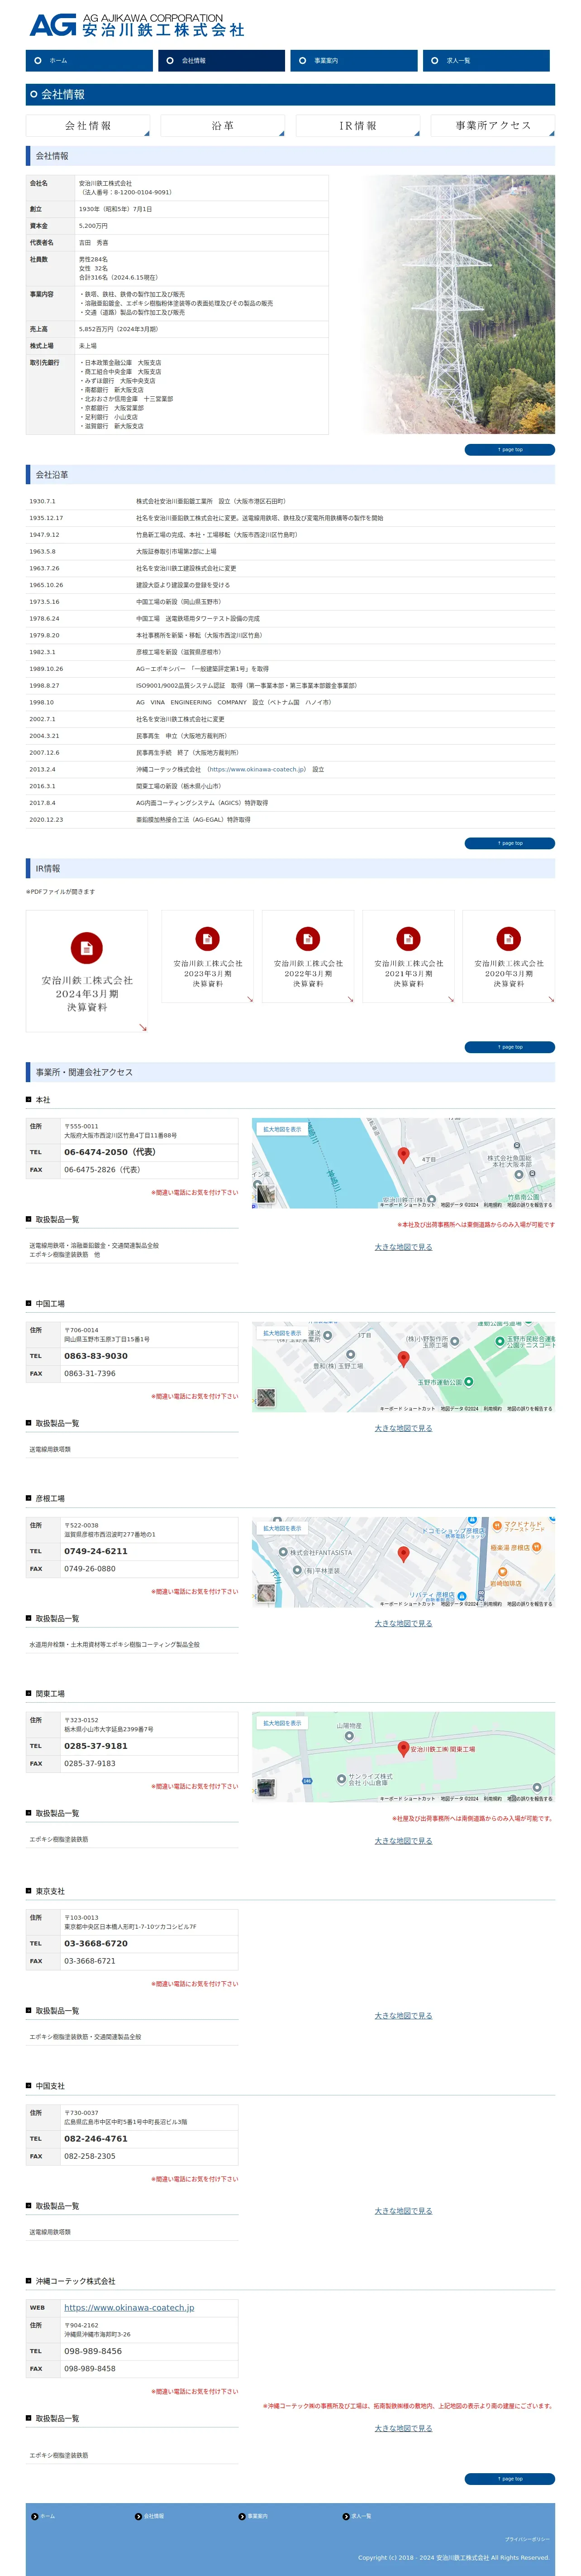Jump to the IR情報 section tab
This screenshot has width=581, height=2576.
[x=357, y=126]
